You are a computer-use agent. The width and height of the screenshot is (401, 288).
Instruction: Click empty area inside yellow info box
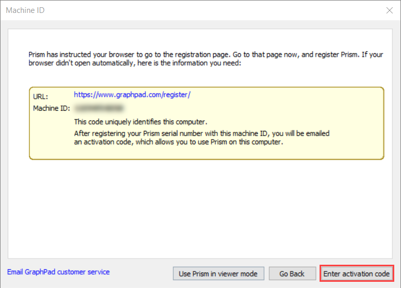[x=281, y=107]
